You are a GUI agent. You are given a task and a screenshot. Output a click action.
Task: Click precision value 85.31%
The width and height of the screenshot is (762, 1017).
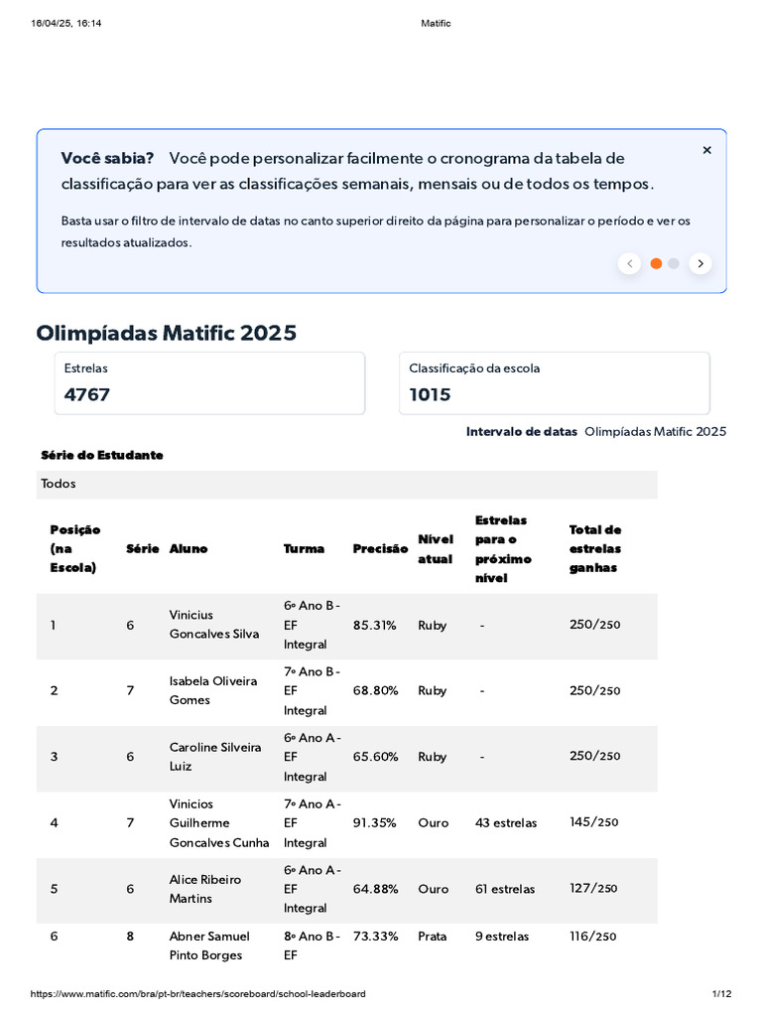[374, 626]
